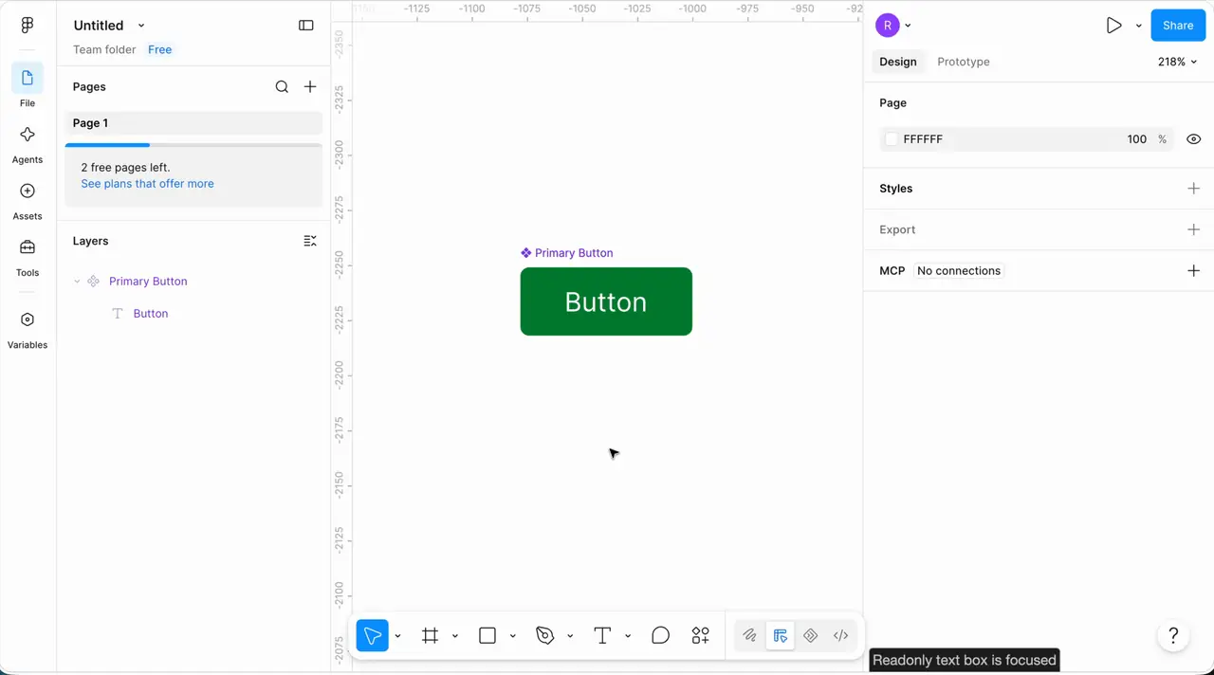Open the Help question mark button
This screenshot has width=1214, height=675.
[1173, 635]
